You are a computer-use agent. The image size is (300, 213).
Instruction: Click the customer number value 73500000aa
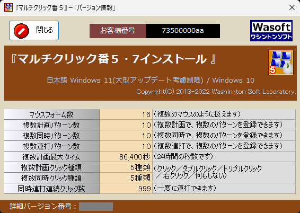coord(183,31)
